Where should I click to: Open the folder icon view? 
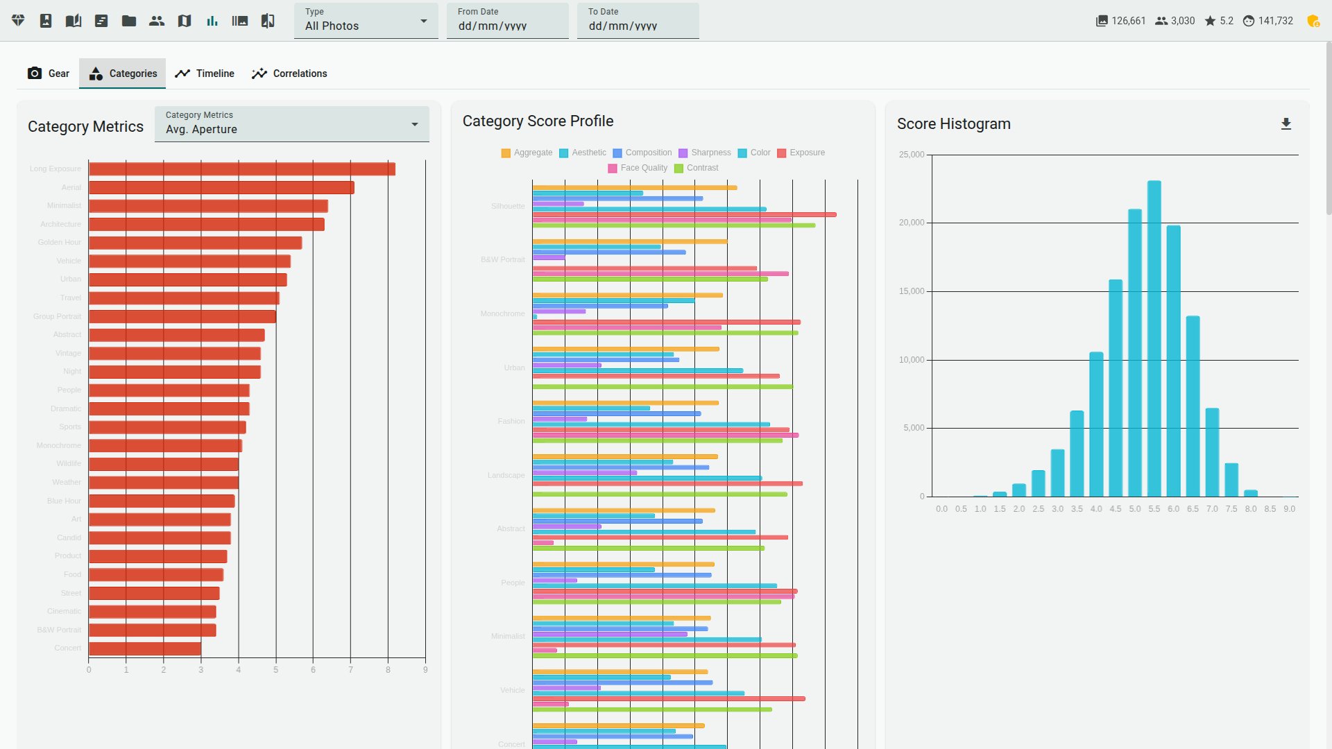pos(129,21)
